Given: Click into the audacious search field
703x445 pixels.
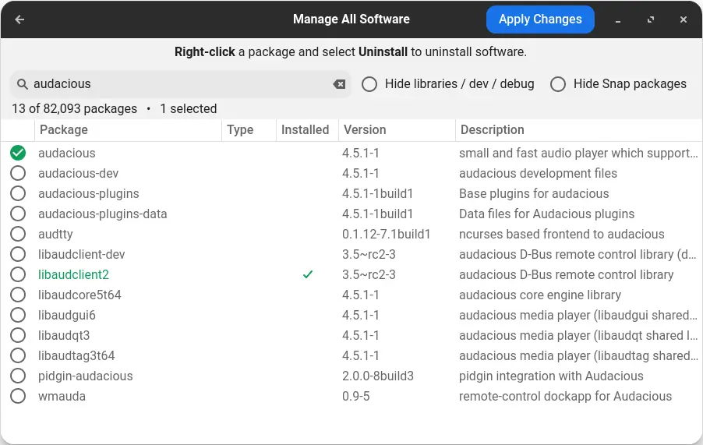Looking at the screenshot, I should click(180, 84).
